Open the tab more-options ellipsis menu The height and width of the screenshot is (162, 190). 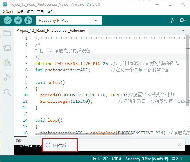(183, 31)
